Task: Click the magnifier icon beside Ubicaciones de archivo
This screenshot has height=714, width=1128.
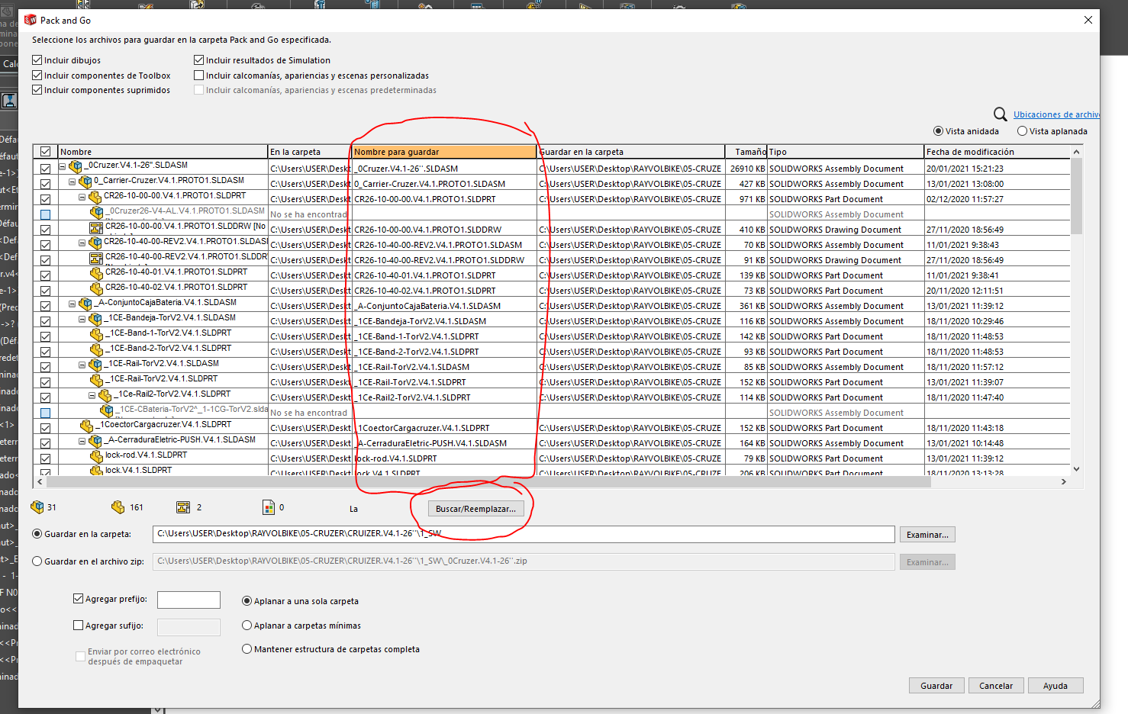Action: pyautogui.click(x=1001, y=114)
